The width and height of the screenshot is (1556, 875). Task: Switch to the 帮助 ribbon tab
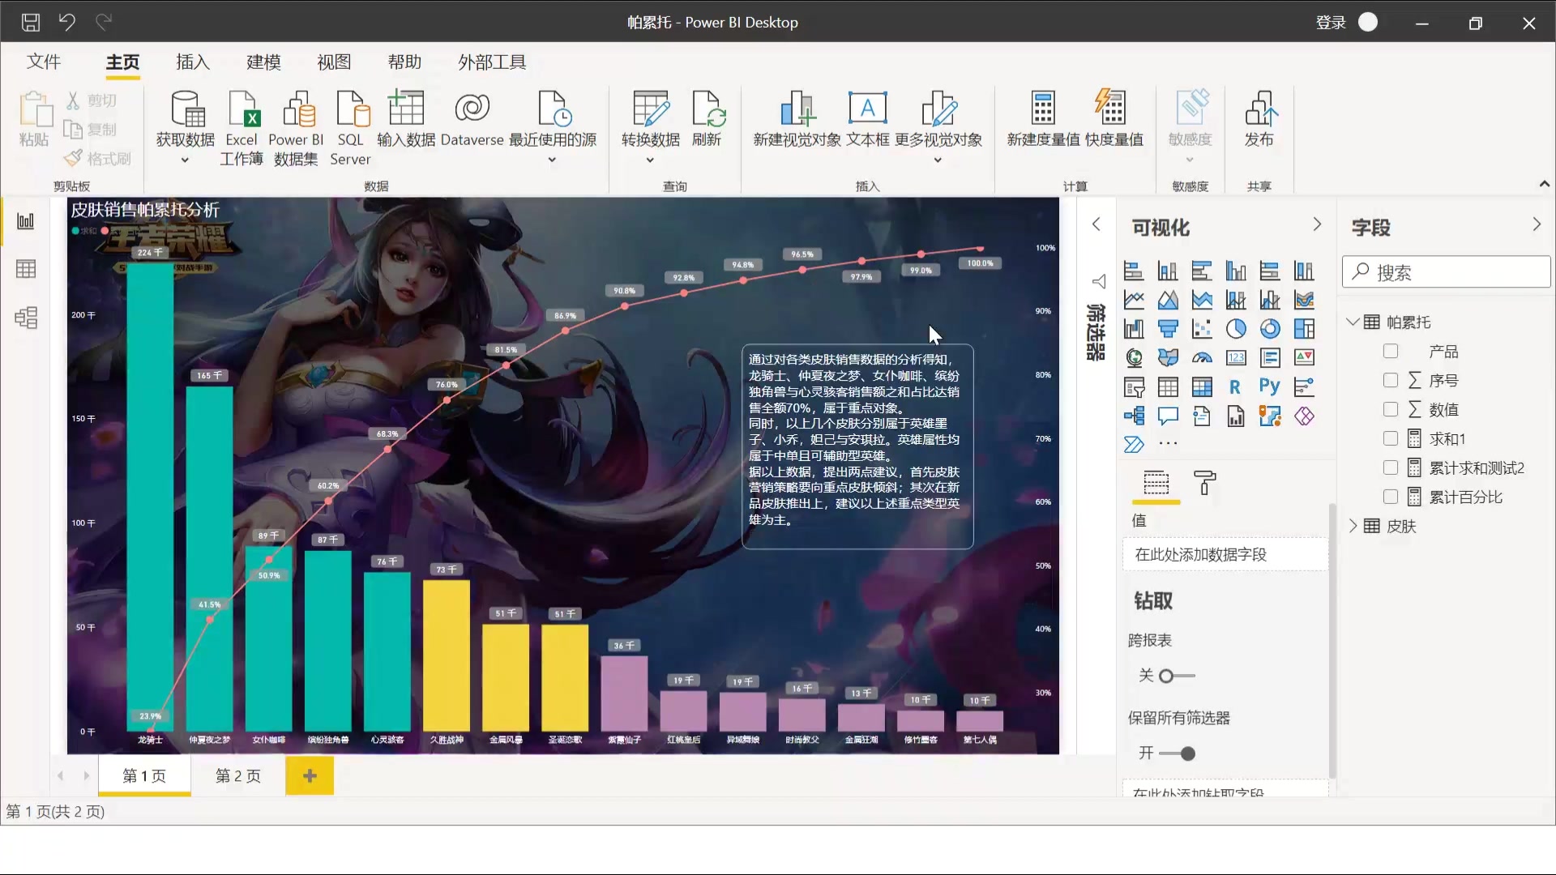pos(404,62)
